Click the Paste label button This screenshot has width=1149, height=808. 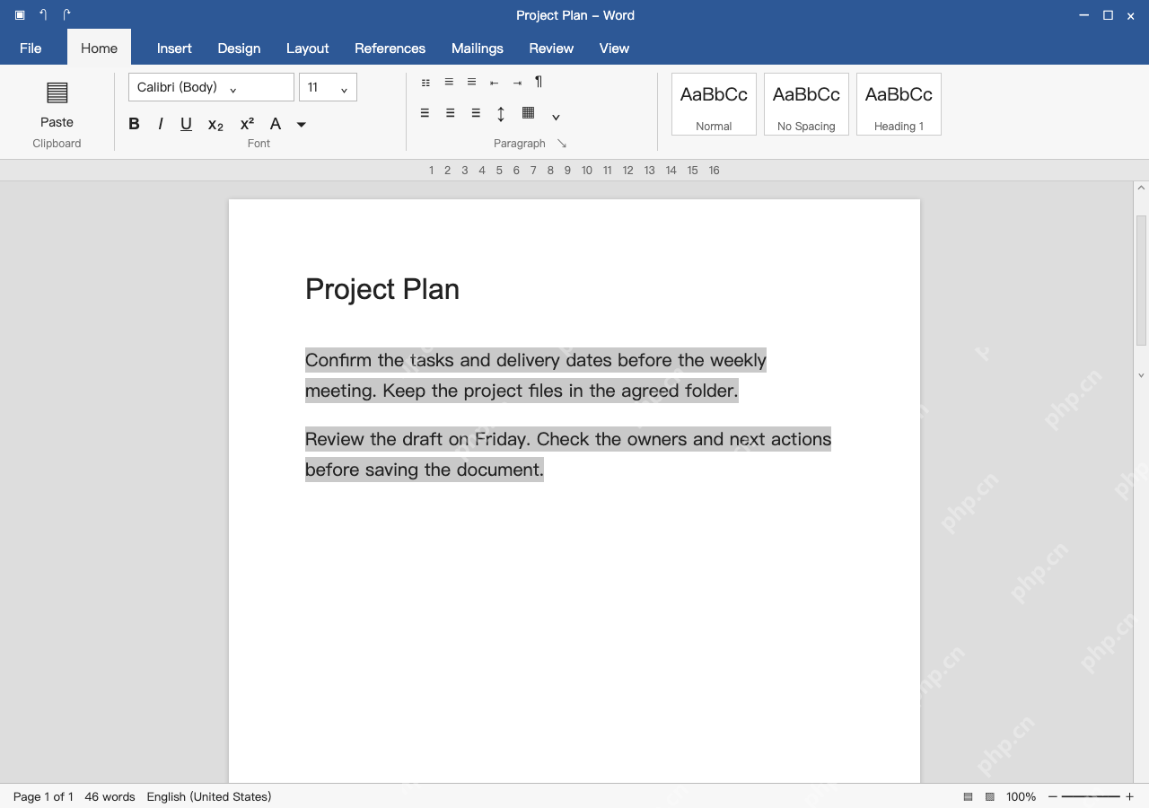click(57, 122)
